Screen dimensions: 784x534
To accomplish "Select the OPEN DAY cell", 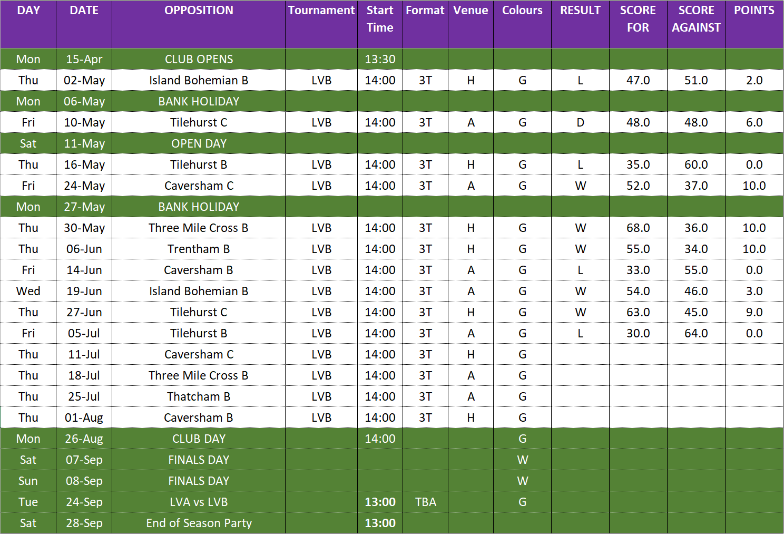I will pos(199,143).
